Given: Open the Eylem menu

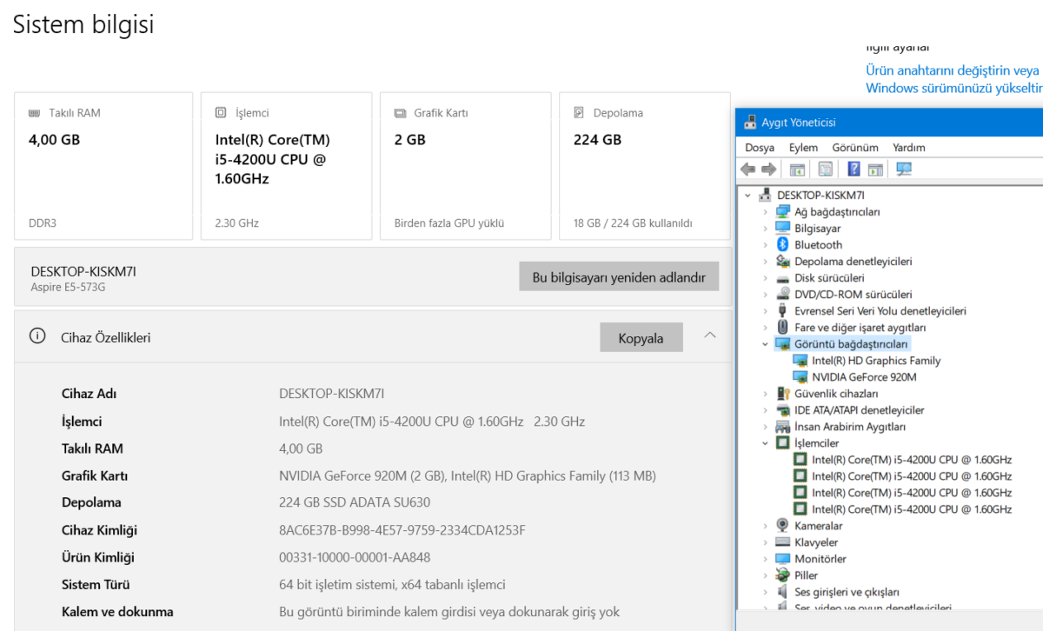Looking at the screenshot, I should tap(803, 148).
